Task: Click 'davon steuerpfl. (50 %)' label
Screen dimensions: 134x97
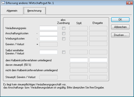Action: (x=18, y=65)
